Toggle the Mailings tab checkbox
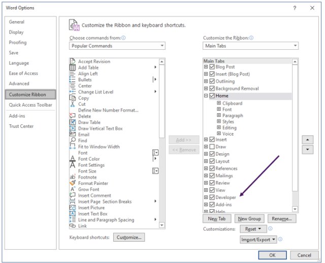325x263 pixels. [x=212, y=176]
